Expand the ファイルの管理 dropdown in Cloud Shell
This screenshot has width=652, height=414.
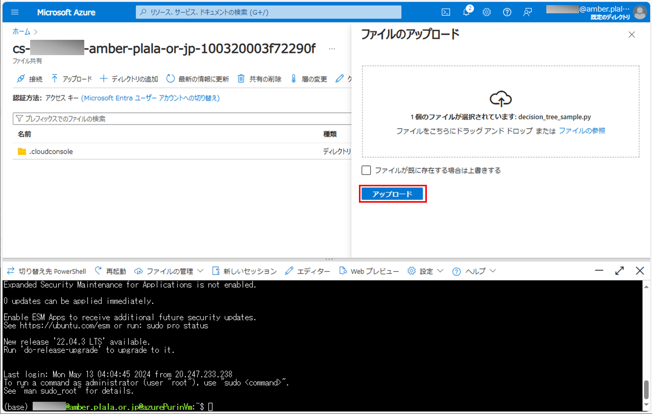(169, 271)
